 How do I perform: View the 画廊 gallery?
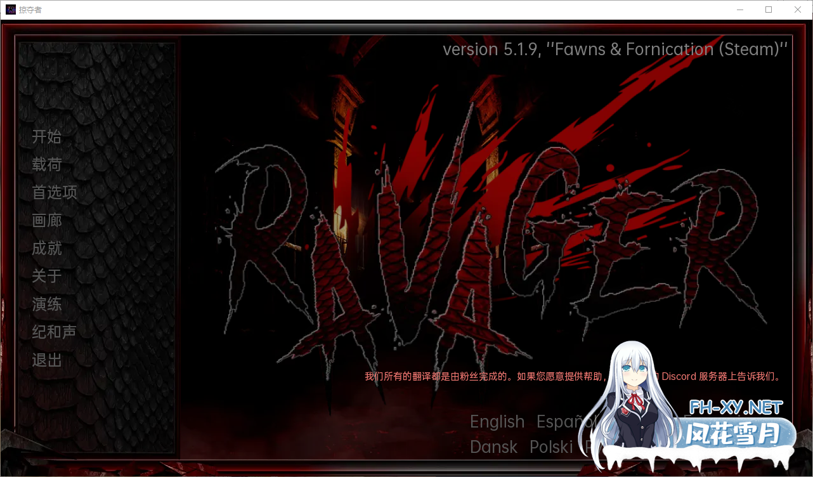pyautogui.click(x=46, y=220)
